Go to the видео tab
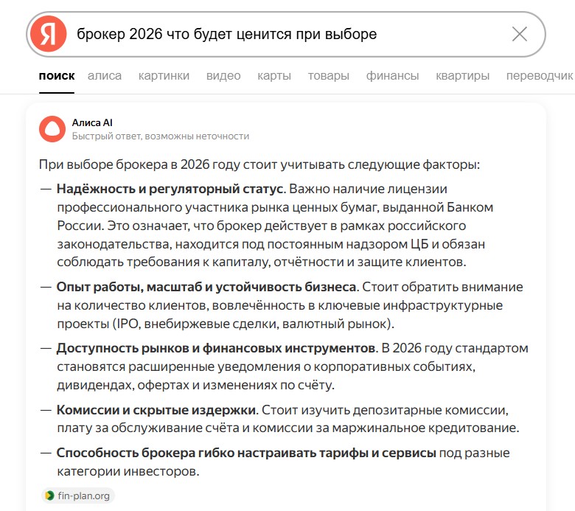This screenshot has width=575, height=511. tap(223, 75)
